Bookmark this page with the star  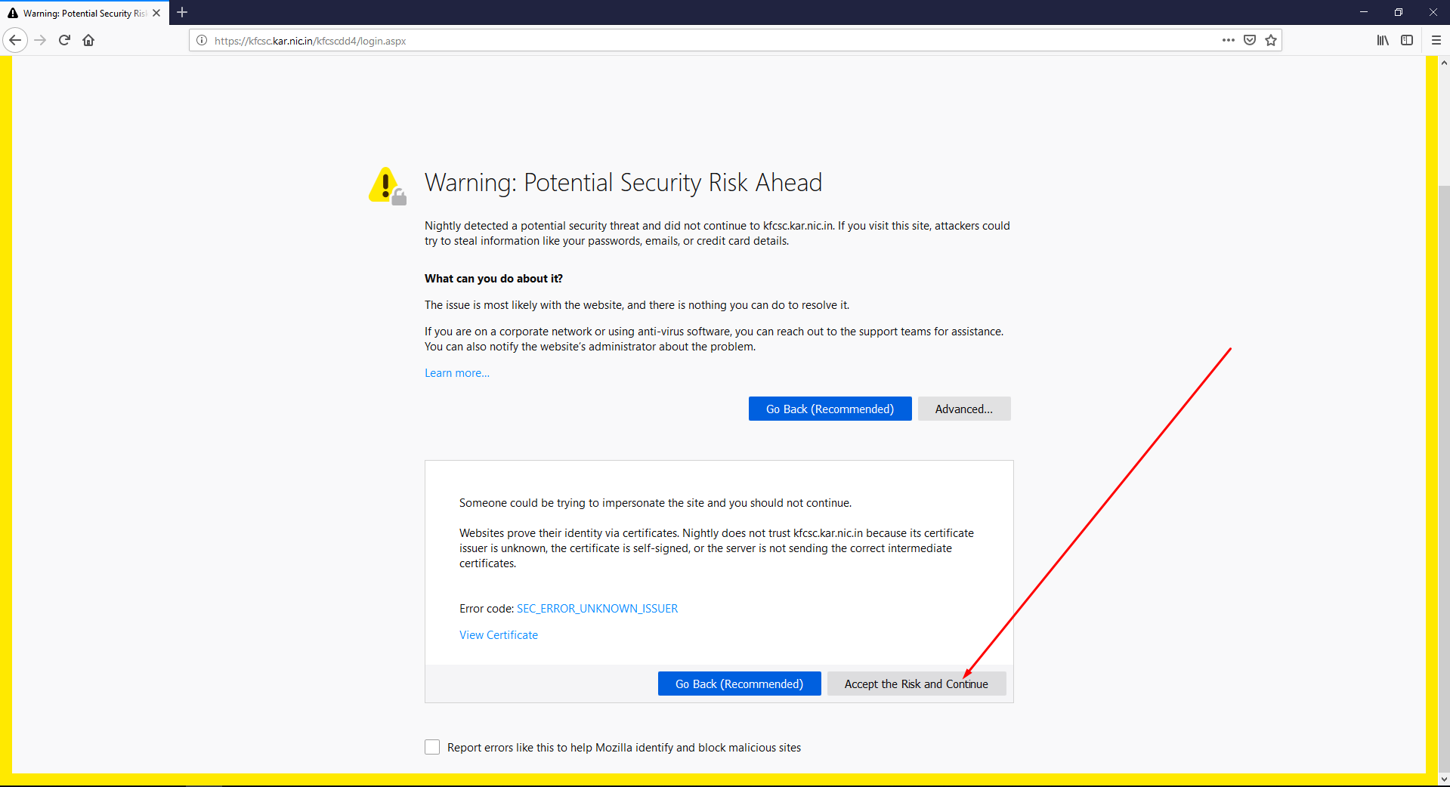(1271, 40)
